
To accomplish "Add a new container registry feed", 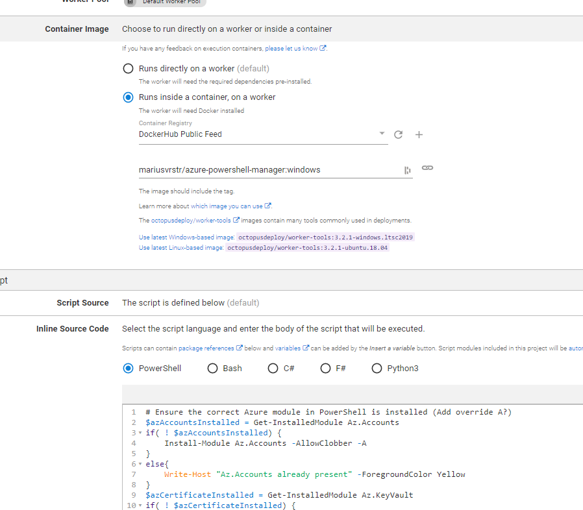I will (419, 134).
